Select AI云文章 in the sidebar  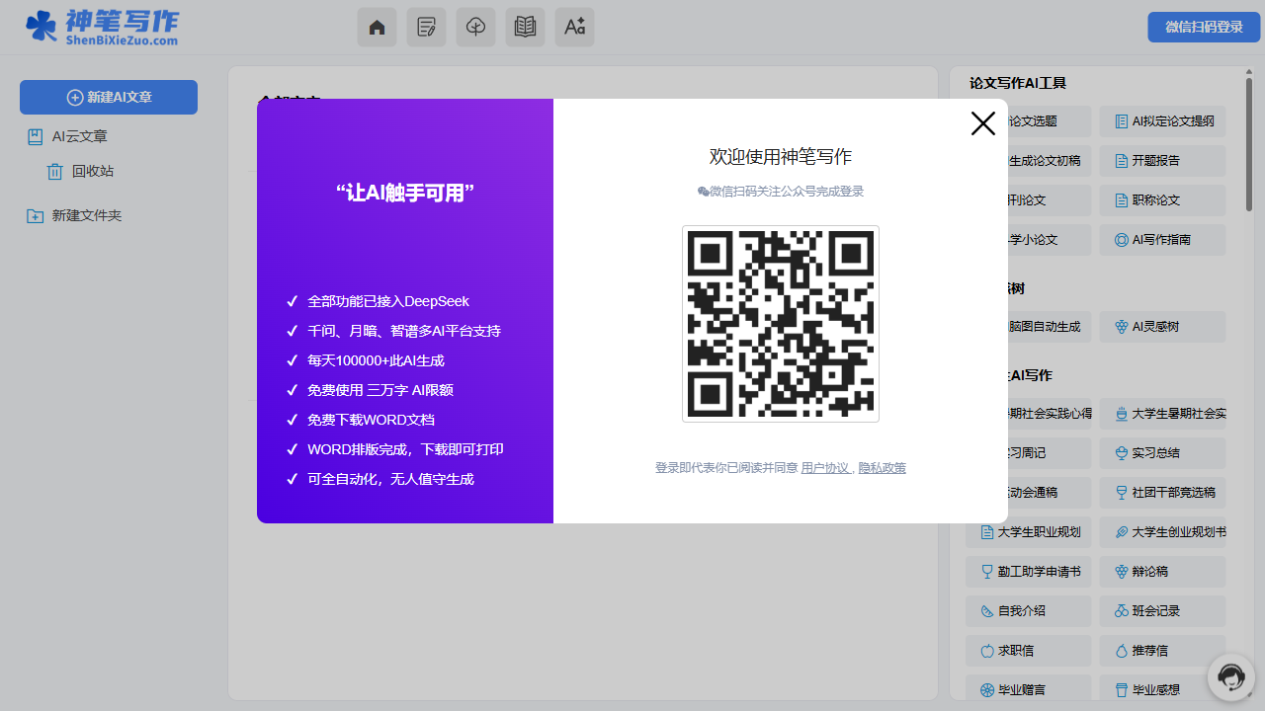coord(79,137)
